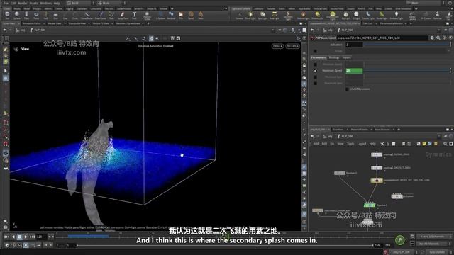The image size is (454, 255).
Task: Toggle the Group parameter checkbox
Action: (x=315, y=51)
